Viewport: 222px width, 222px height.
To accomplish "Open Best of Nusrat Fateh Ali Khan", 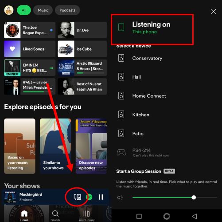I will (82, 87).
